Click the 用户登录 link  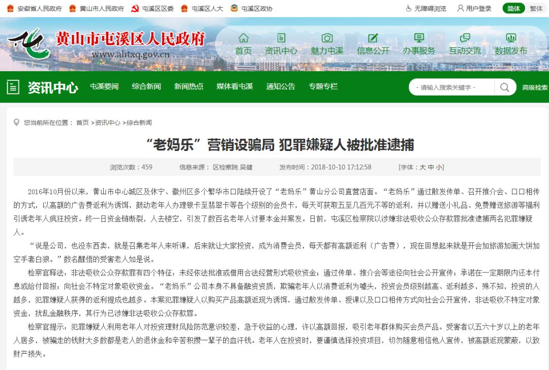point(479,9)
